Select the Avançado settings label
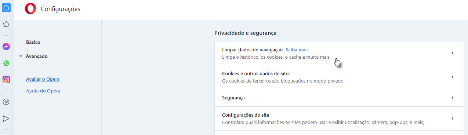468x135 pixels. coord(37,56)
